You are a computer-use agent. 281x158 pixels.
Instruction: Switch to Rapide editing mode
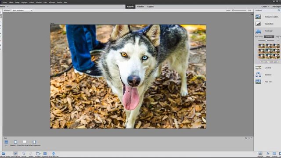pyautogui.click(x=130, y=7)
